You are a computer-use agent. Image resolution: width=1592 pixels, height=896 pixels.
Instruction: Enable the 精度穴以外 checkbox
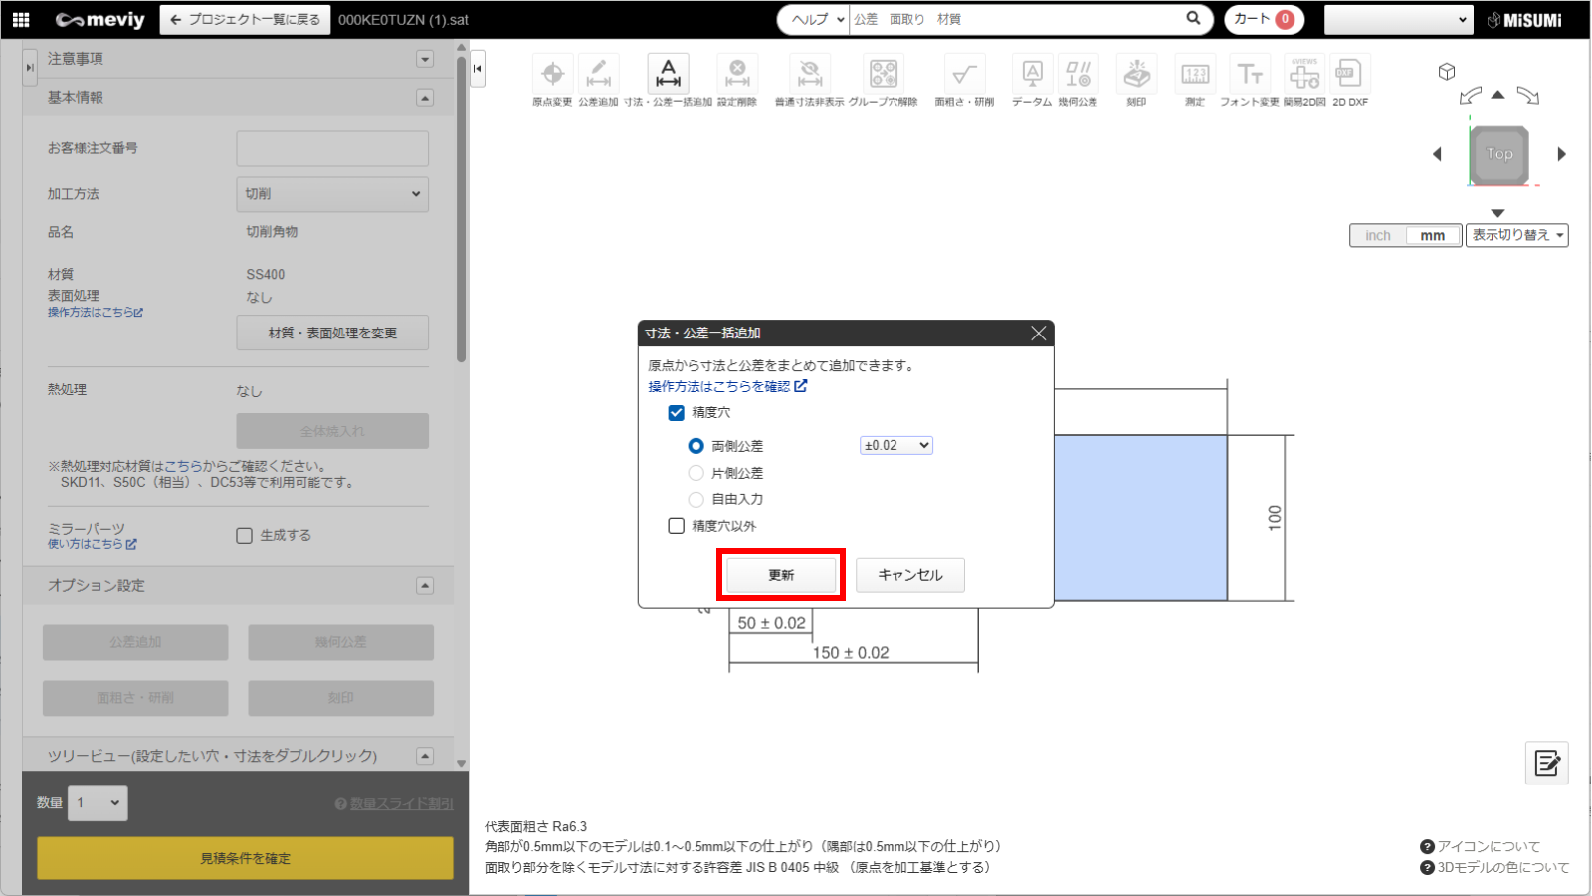(677, 526)
